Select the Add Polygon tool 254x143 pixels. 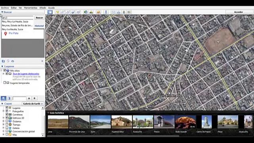(63, 12)
